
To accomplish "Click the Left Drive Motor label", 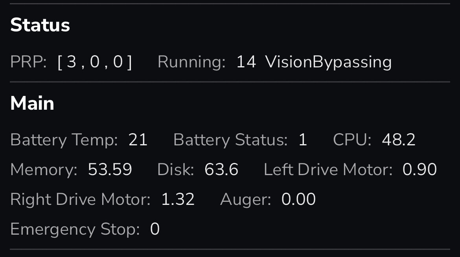I will pos(328,170).
